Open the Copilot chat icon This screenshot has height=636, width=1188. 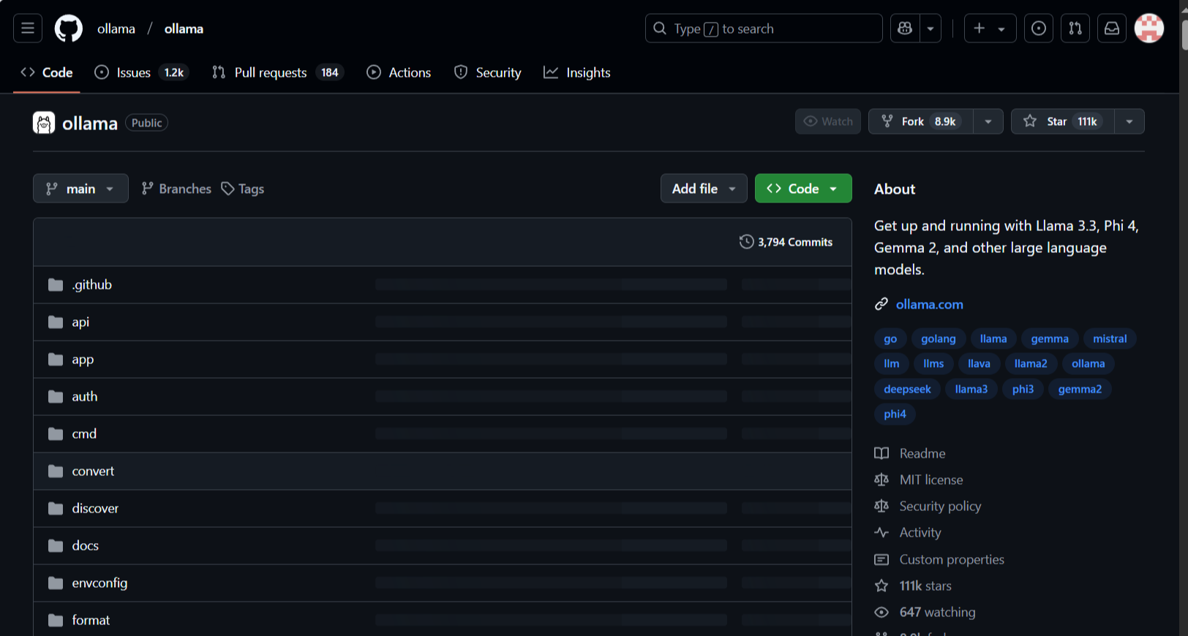tap(905, 29)
